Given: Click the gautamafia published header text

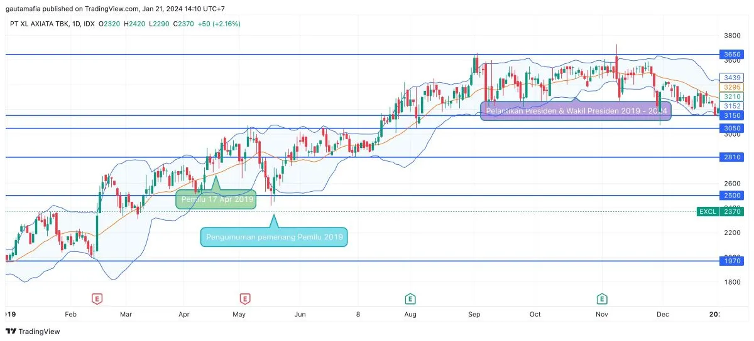Looking at the screenshot, I should tap(116, 9).
